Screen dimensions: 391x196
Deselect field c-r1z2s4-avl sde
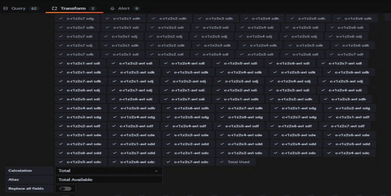coord(242,135)
